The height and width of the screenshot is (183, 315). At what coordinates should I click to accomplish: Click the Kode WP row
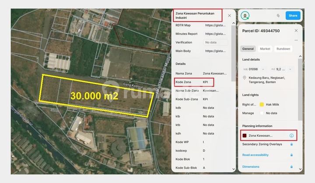[x=201, y=142]
